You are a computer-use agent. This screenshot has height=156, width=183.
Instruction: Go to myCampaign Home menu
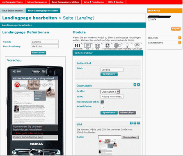click(x=12, y=2)
